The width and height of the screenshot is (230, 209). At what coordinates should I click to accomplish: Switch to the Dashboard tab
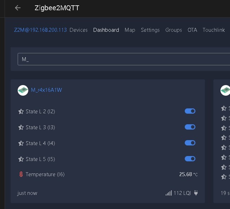(106, 30)
